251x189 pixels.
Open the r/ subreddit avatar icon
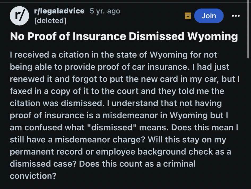[20, 16]
